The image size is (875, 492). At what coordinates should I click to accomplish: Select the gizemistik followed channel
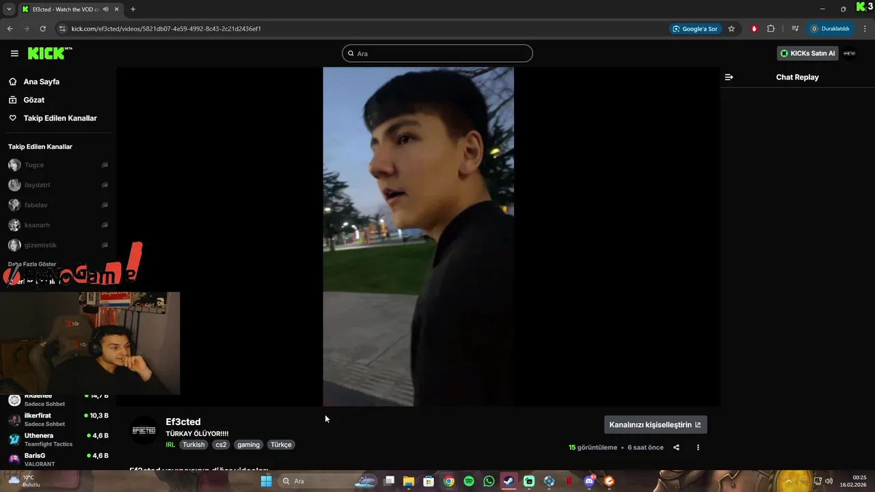point(57,245)
